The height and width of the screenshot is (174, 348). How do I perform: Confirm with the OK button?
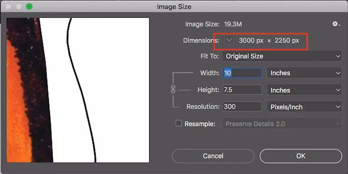(x=301, y=156)
